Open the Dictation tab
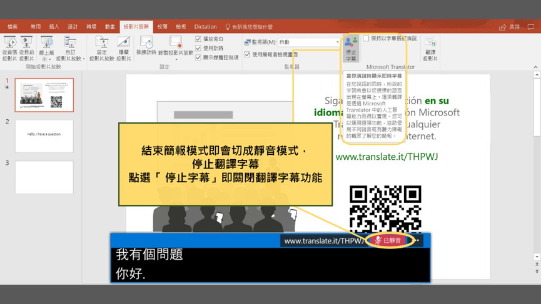 click(x=205, y=27)
